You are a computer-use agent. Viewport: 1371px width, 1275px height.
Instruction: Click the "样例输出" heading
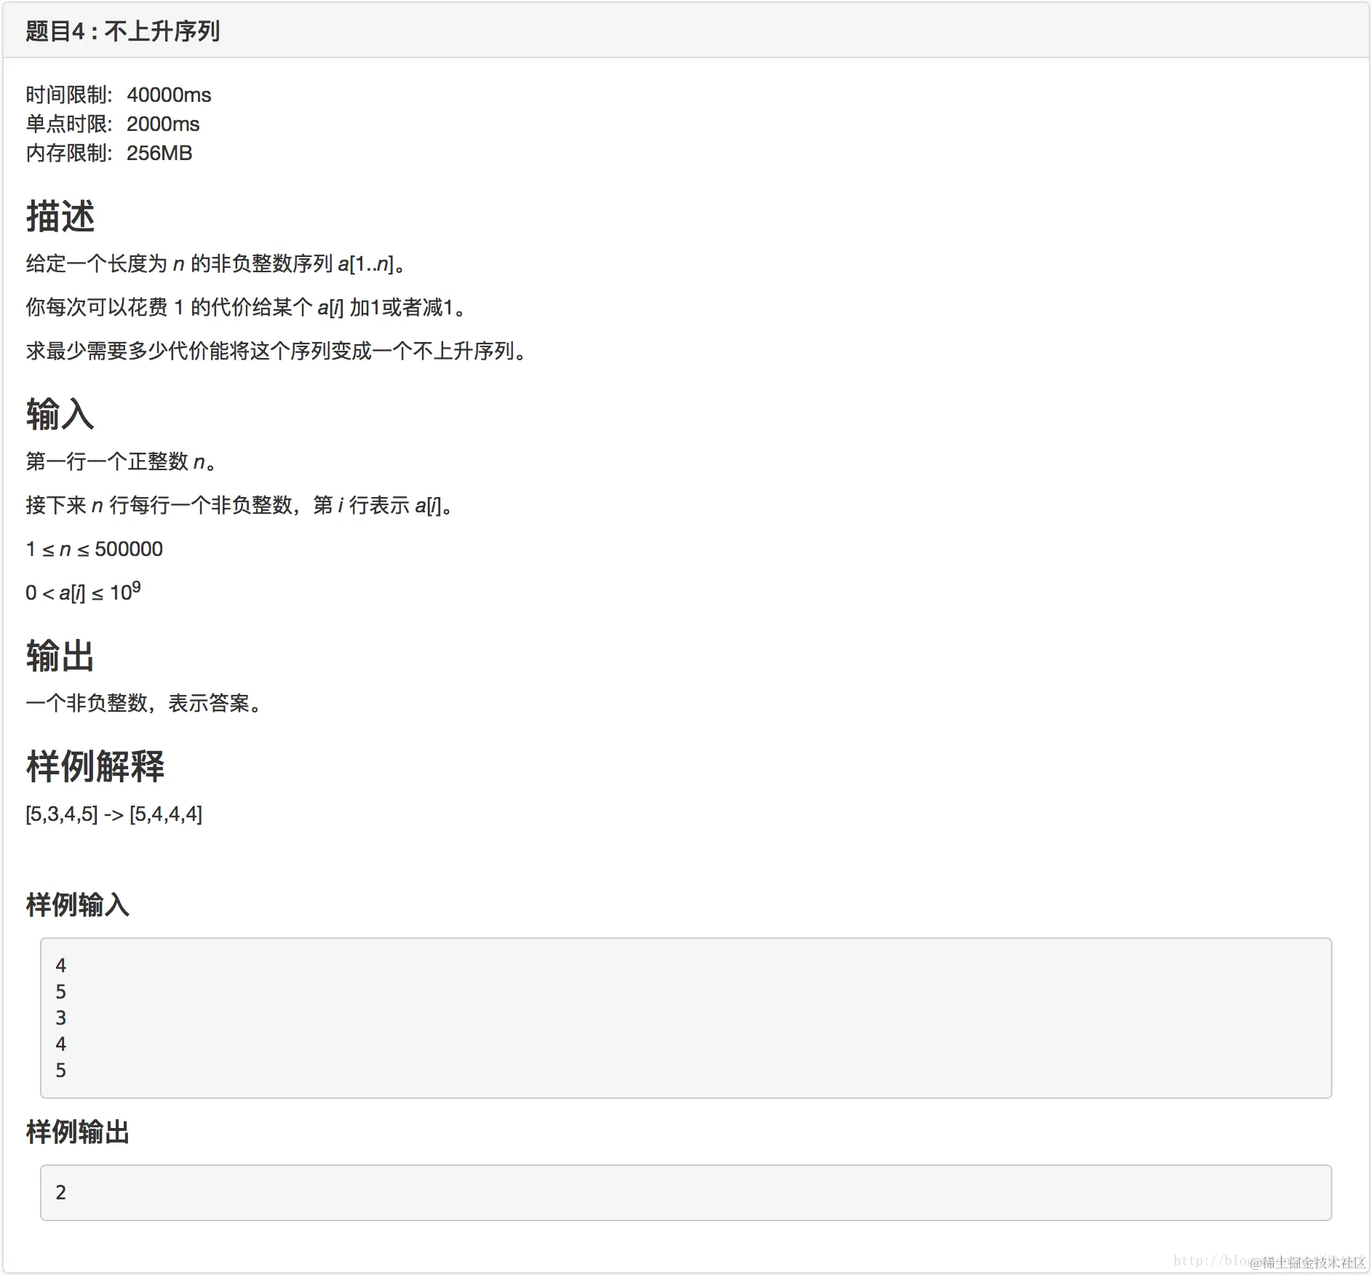tap(78, 1132)
